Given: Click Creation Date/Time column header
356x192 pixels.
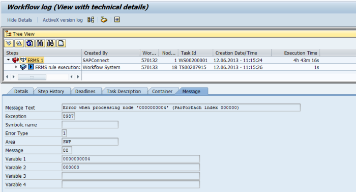Looking at the screenshot, I should (x=242, y=53).
